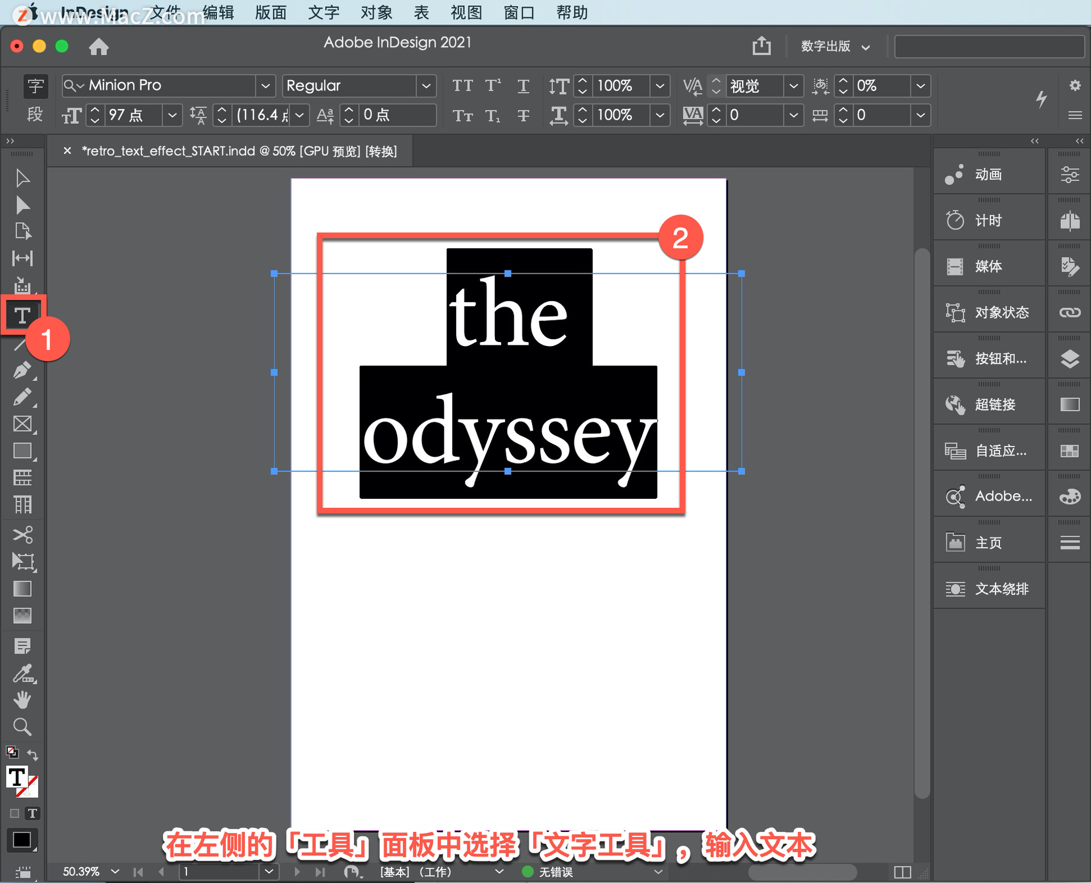Image resolution: width=1091 pixels, height=883 pixels.
Task: Select the Gradient Feather tool
Action: (x=22, y=615)
